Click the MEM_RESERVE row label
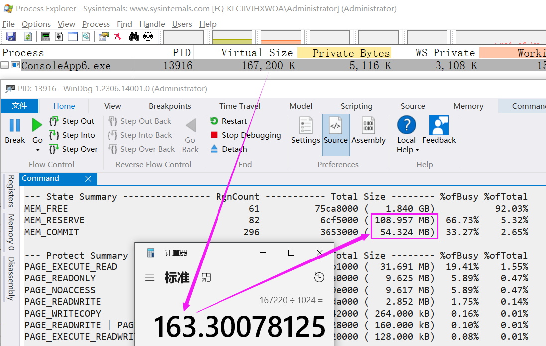The width and height of the screenshot is (546, 346). 54,220
